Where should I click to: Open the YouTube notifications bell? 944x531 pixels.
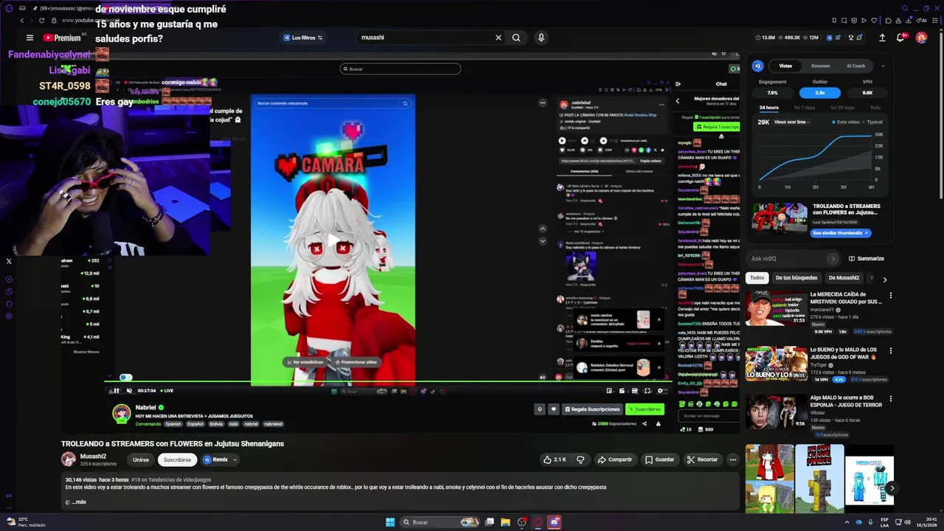point(901,38)
